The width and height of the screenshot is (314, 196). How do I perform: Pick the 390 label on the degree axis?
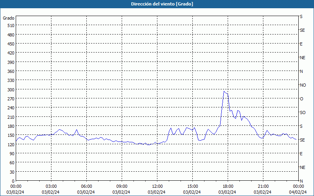pos(11,62)
